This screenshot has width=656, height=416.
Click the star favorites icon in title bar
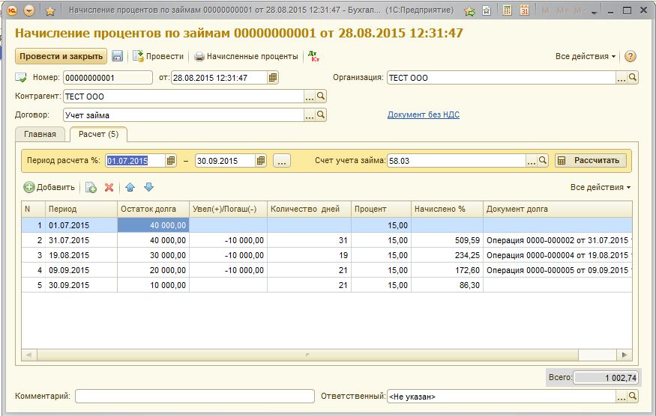point(50,11)
